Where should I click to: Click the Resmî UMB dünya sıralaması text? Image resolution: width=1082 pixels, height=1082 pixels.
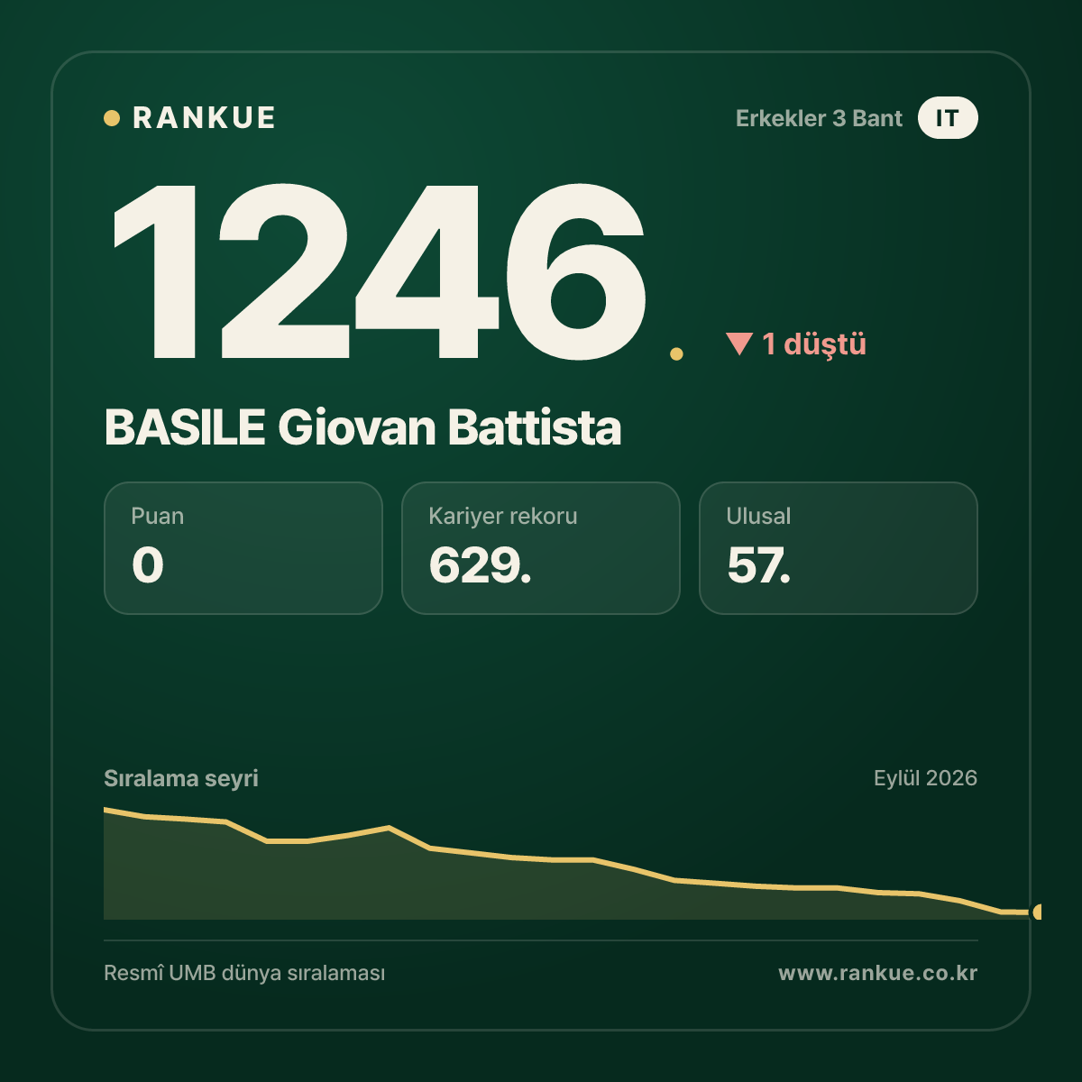pyautogui.click(x=244, y=974)
